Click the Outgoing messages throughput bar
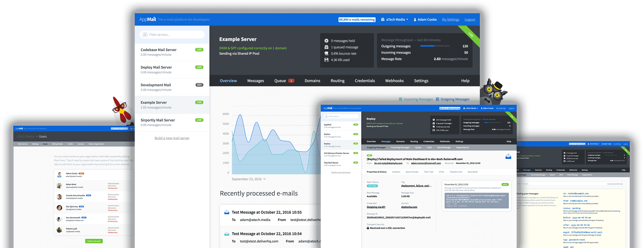The image size is (643, 248). coord(435,46)
